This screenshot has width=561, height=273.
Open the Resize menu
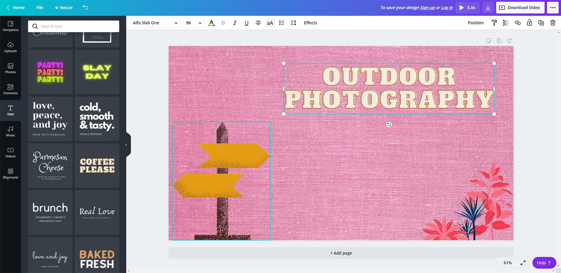click(63, 7)
